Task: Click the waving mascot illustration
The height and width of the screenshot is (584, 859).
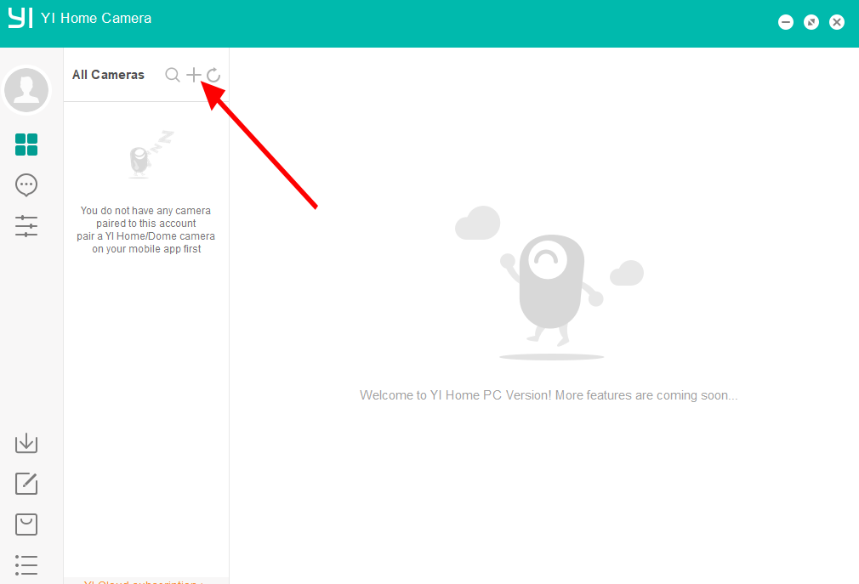Action: click(551, 289)
